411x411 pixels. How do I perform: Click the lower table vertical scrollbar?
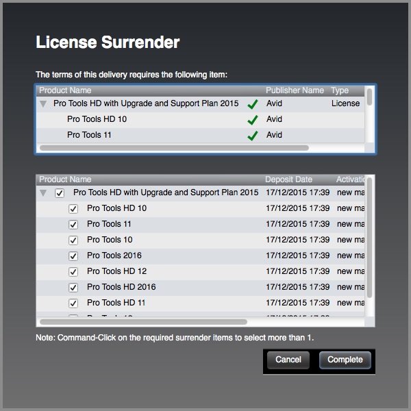tap(370, 238)
